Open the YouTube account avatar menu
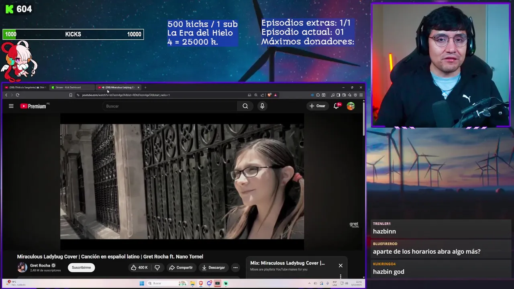514x289 pixels. [351, 106]
